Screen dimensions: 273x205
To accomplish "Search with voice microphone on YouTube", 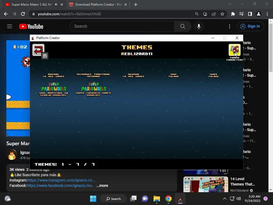I will point(199,26).
